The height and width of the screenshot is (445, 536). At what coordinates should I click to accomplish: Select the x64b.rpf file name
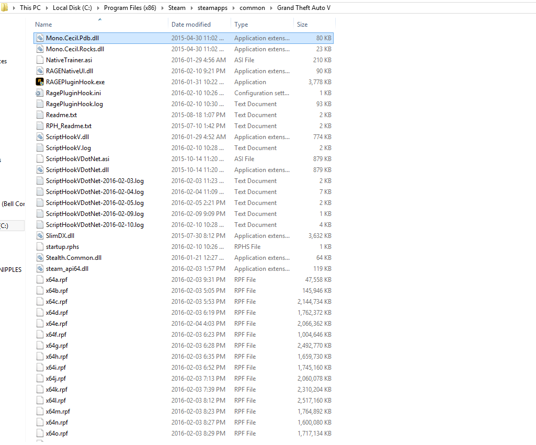(x=57, y=291)
